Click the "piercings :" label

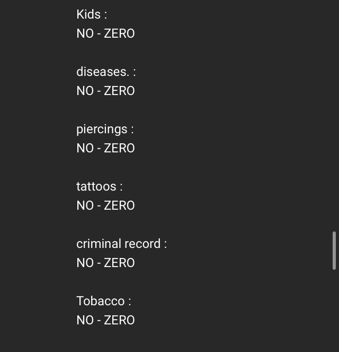[104, 130]
